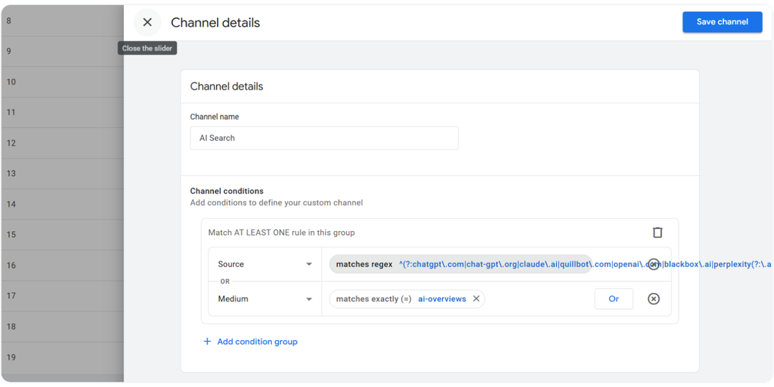Edit the Channel name field containing AI Search
This screenshot has height=387, width=774.
coord(324,138)
